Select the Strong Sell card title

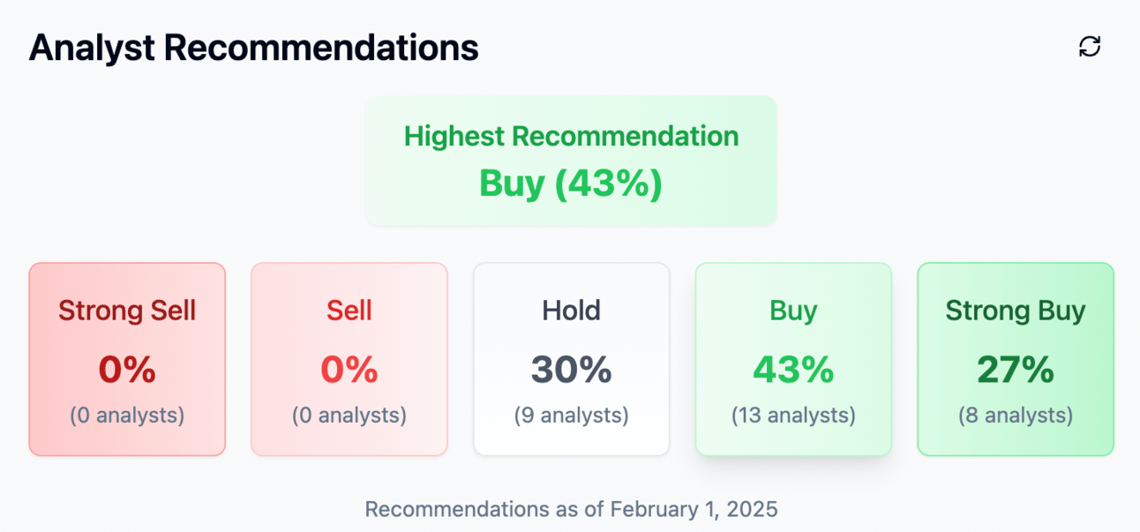point(127,311)
